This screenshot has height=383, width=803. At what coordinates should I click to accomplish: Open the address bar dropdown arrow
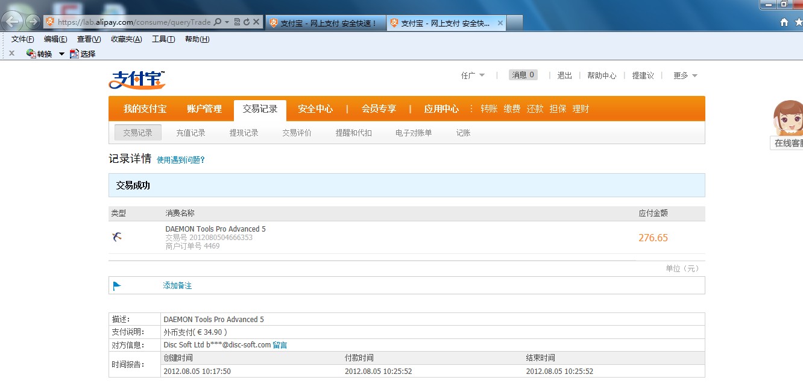click(x=227, y=22)
